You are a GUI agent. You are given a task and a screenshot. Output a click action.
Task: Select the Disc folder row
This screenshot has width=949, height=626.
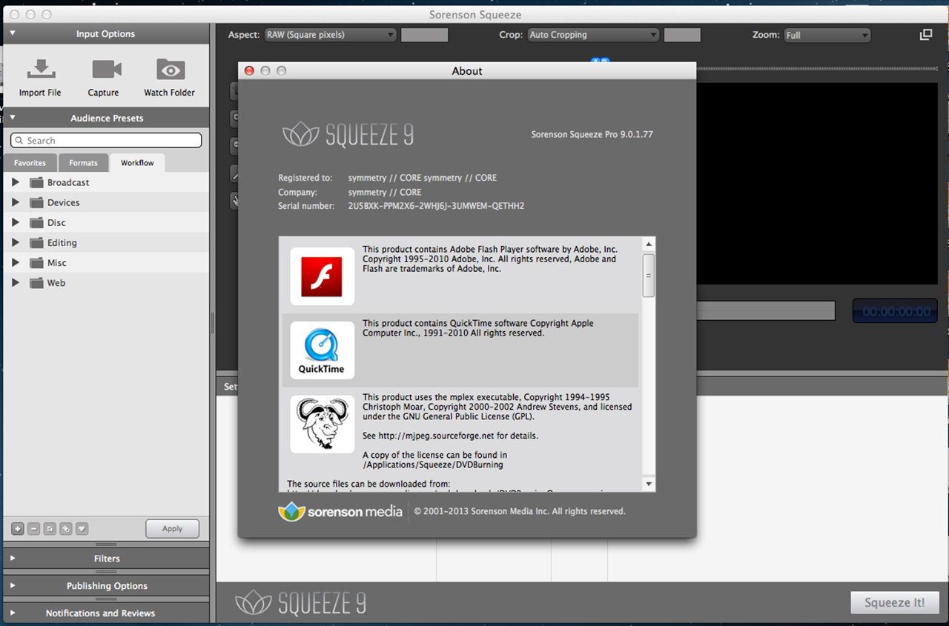tap(106, 222)
